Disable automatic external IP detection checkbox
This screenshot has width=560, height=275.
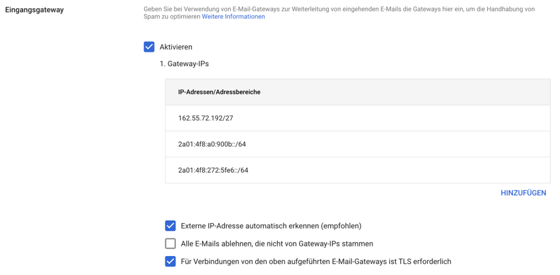[170, 225]
